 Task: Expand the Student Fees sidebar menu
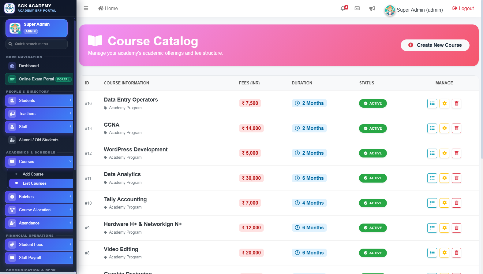click(x=39, y=245)
